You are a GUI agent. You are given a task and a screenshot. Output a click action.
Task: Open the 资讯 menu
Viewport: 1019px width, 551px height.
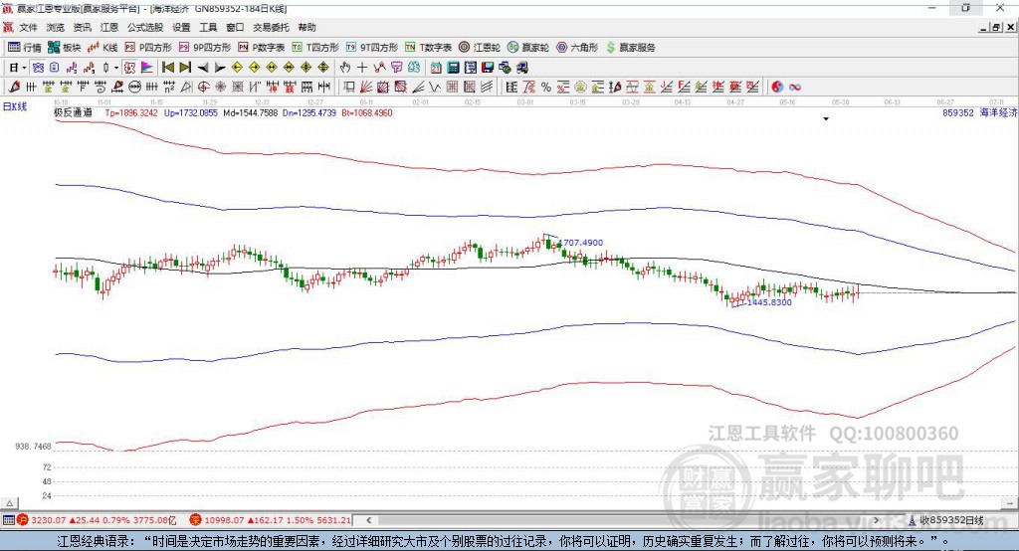pyautogui.click(x=82, y=27)
